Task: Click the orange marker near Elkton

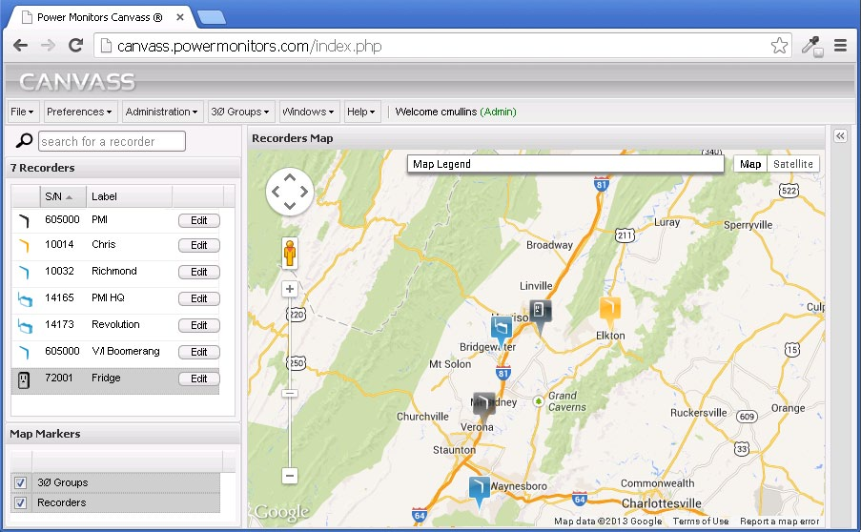Action: (609, 312)
